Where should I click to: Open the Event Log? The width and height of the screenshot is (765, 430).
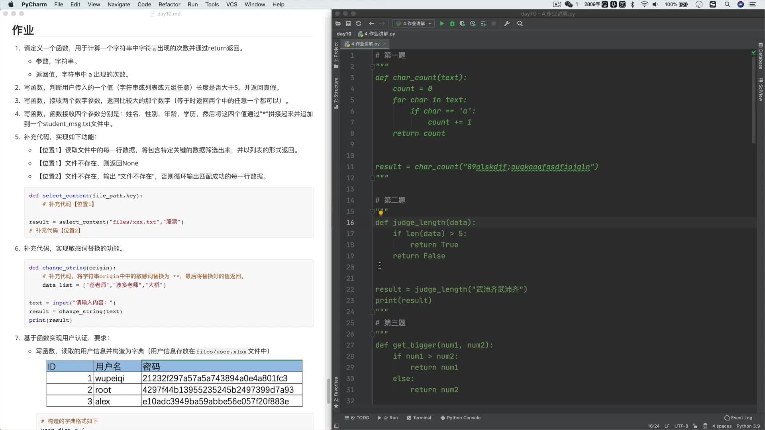tap(738, 418)
